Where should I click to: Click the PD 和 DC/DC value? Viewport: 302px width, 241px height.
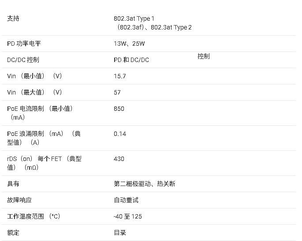coord(131,60)
